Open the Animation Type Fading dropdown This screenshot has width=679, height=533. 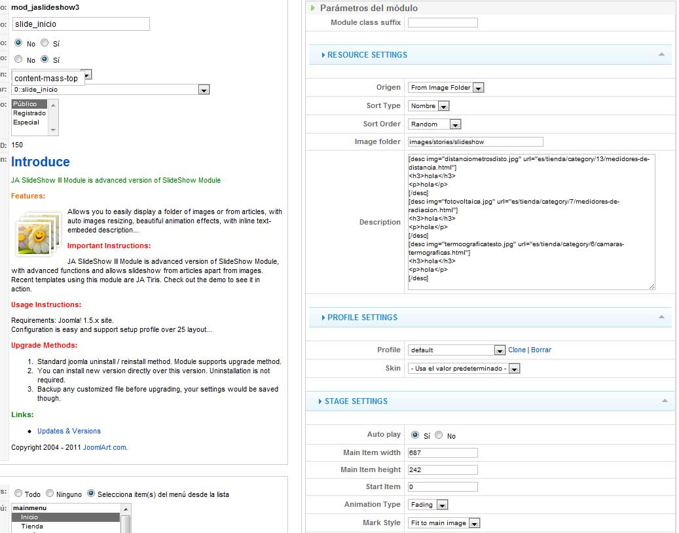click(x=442, y=505)
